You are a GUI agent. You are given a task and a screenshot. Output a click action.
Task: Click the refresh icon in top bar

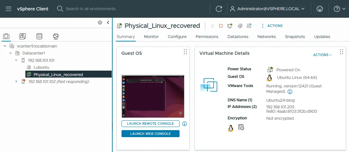[x=219, y=9]
